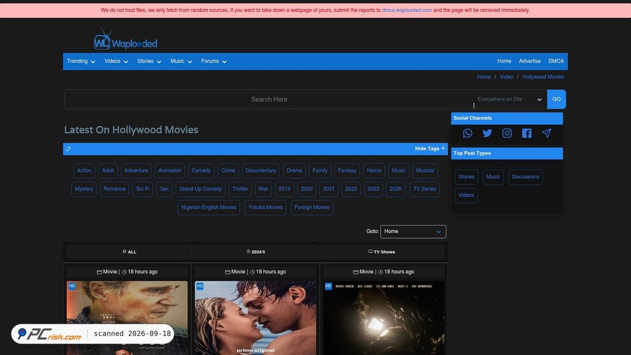Open DMCA in the top navigation
This screenshot has width=631, height=355.
556,61
